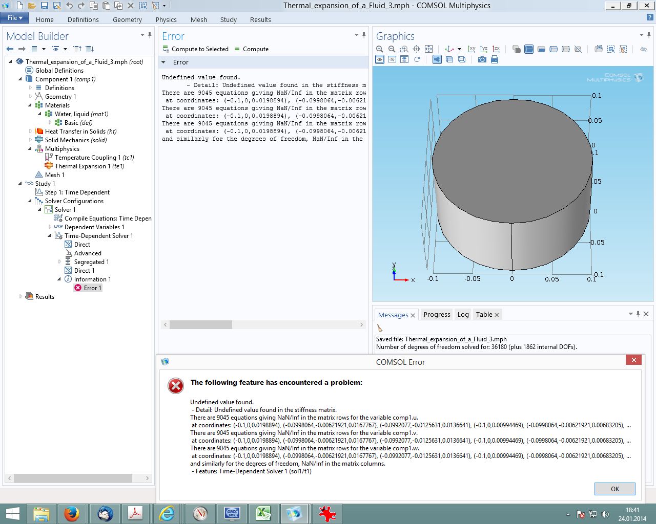Viewport: 656px width, 524px height.
Task: Click the Compute button in Error panel
Action: [x=251, y=49]
